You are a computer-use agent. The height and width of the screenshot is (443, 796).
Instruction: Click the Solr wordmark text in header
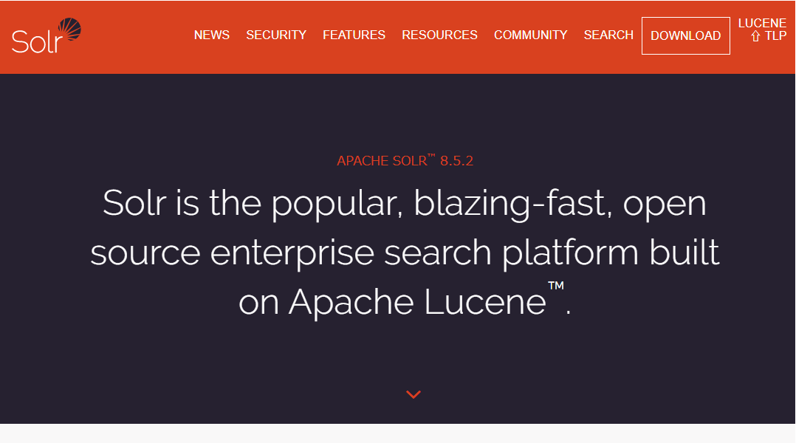click(x=37, y=41)
